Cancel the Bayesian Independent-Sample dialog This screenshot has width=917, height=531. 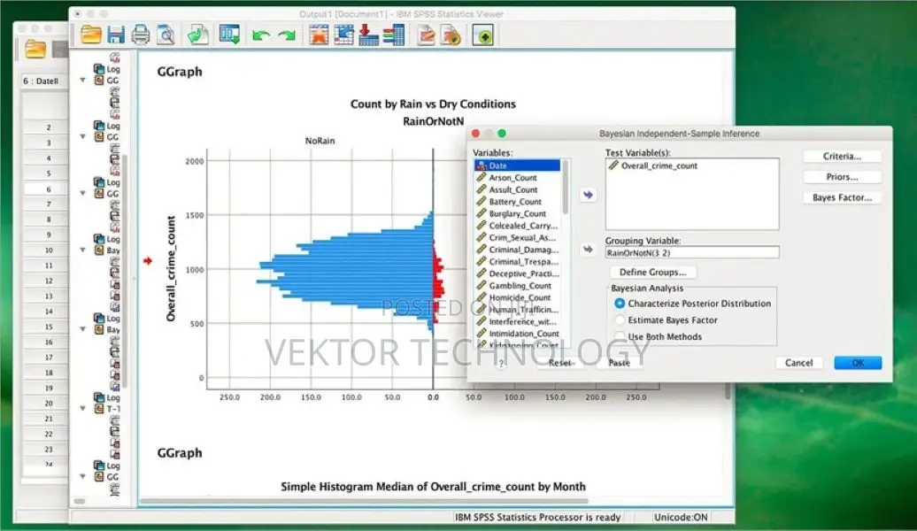coord(799,363)
